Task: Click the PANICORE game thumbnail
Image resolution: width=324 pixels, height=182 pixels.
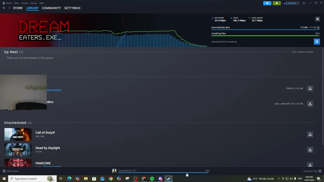Action: [x=18, y=163]
